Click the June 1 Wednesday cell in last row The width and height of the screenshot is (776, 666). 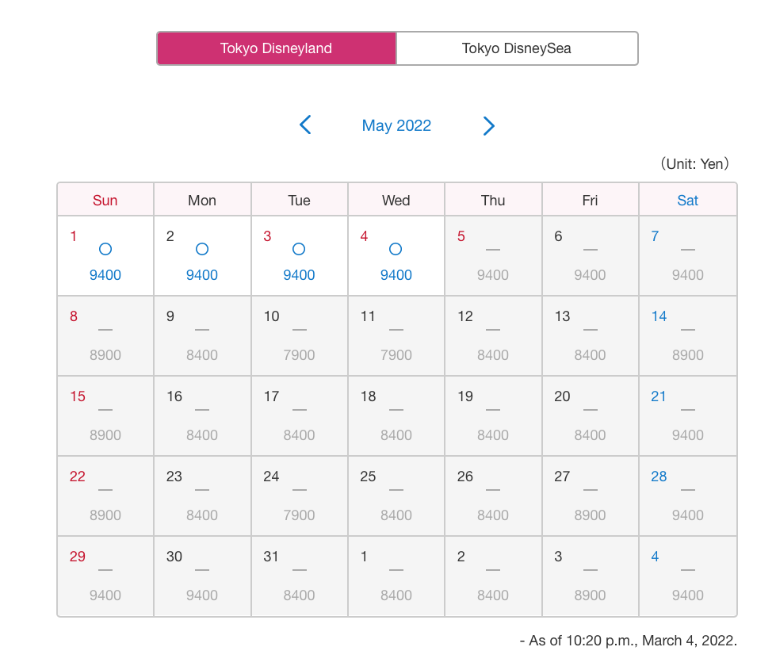point(396,576)
